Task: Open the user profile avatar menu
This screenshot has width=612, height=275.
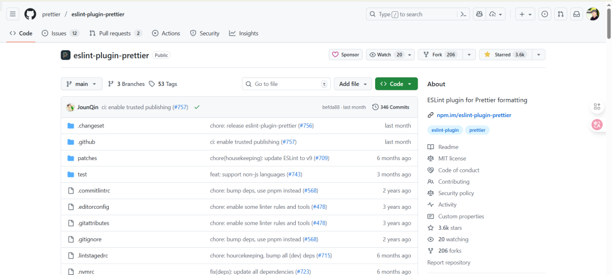Action: [593, 14]
